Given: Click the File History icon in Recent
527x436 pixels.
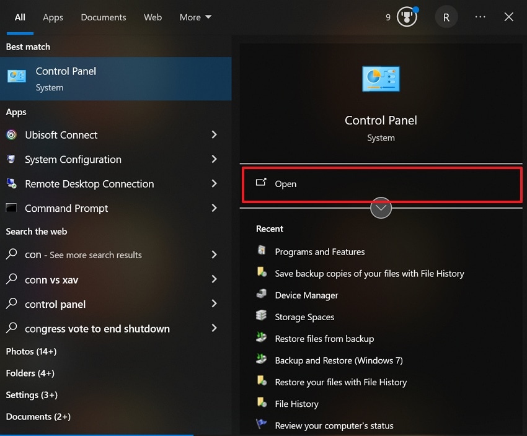Looking at the screenshot, I should coord(262,402).
